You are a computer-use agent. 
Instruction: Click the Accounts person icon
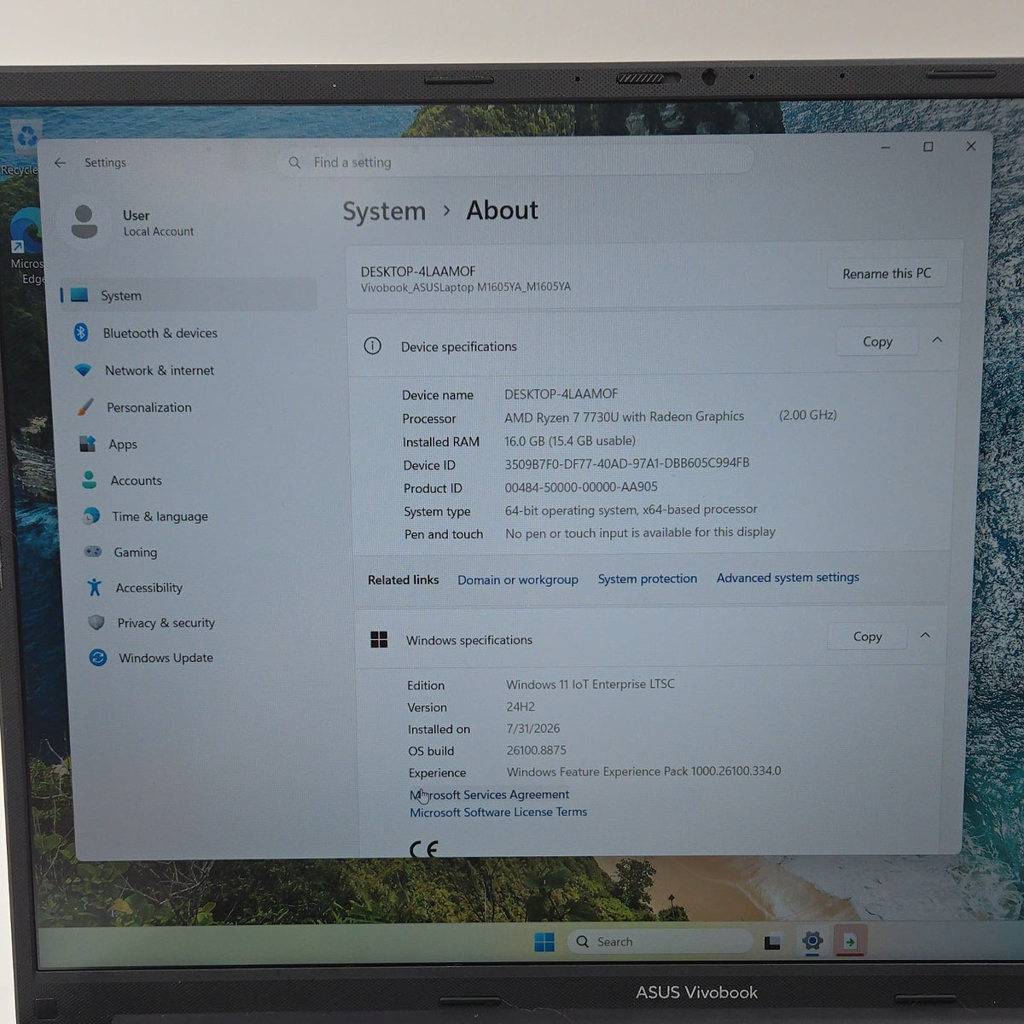pyautogui.click(x=89, y=480)
